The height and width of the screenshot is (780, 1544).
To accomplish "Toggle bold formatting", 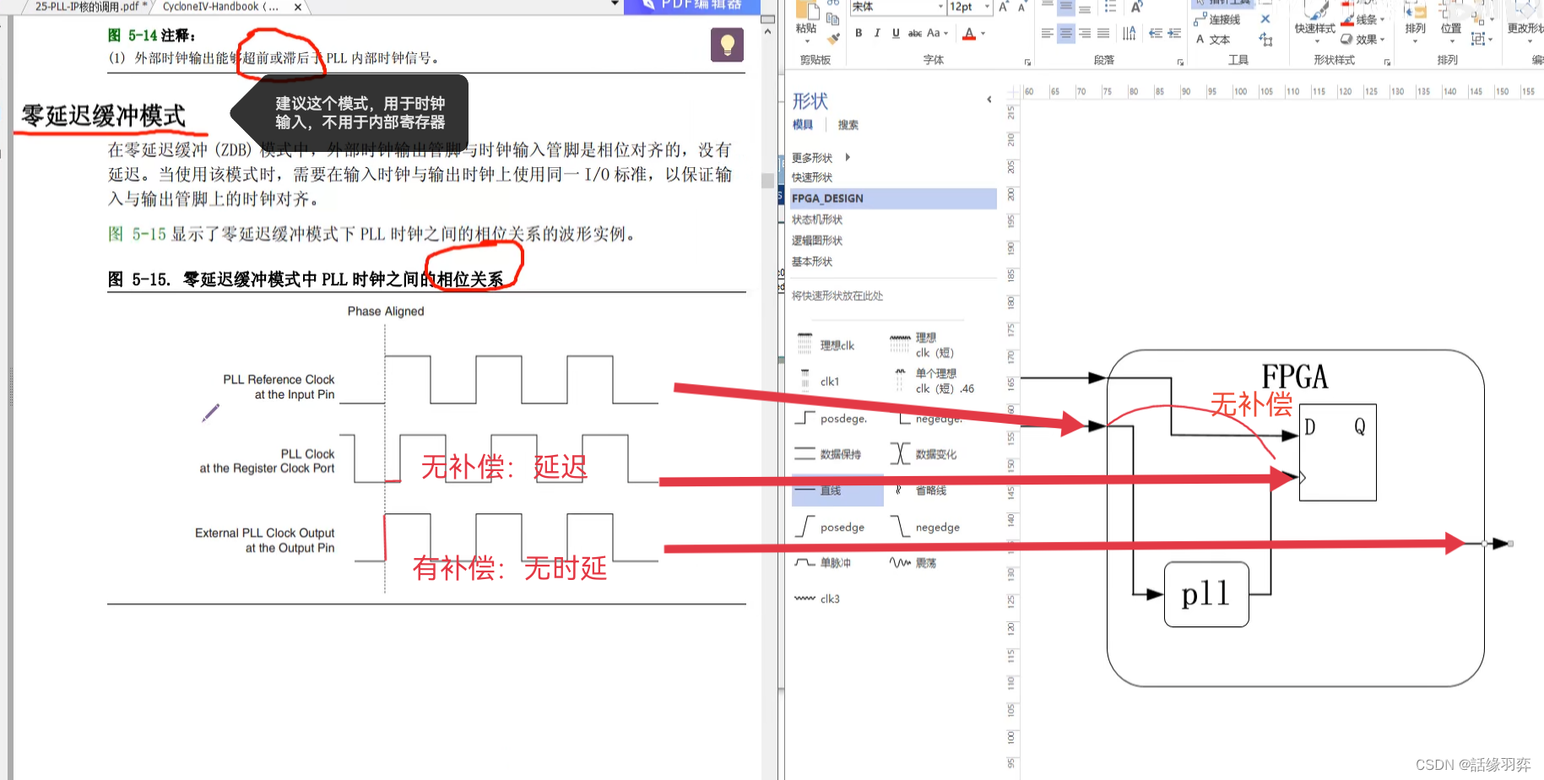I will [859, 33].
